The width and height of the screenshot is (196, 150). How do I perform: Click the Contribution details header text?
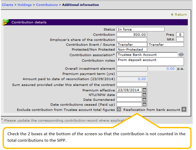tap(29, 22)
